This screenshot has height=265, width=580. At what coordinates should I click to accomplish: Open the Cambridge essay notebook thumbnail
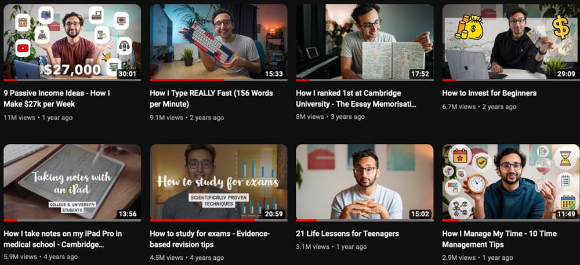365,42
